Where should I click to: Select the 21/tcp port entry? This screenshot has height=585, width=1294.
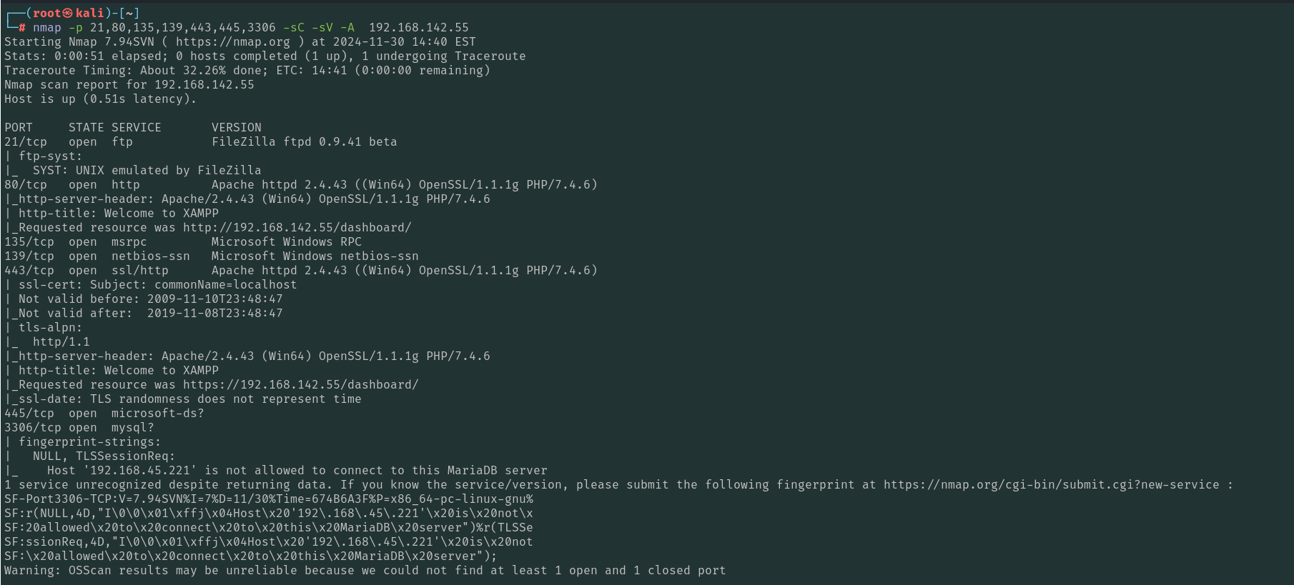(26, 142)
